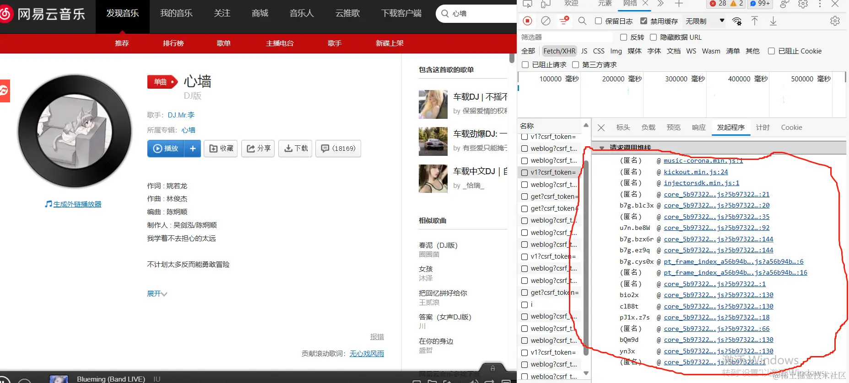Click the spinning disc album cover
This screenshot has width=849, height=383.
pos(75,132)
